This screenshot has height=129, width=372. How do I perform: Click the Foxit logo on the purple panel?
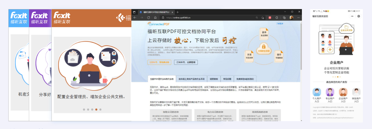pyautogui.click(x=39, y=18)
